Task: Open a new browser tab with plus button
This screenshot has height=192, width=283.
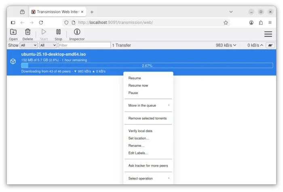Action: click(x=92, y=12)
